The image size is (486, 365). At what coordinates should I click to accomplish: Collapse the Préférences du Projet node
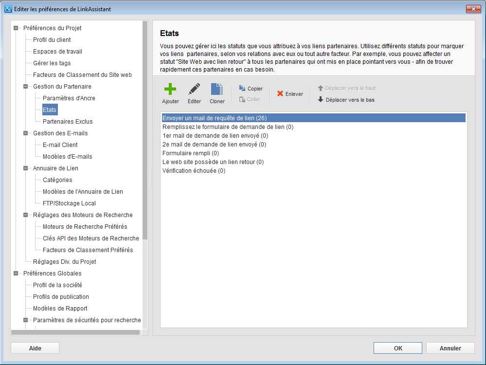(16, 28)
